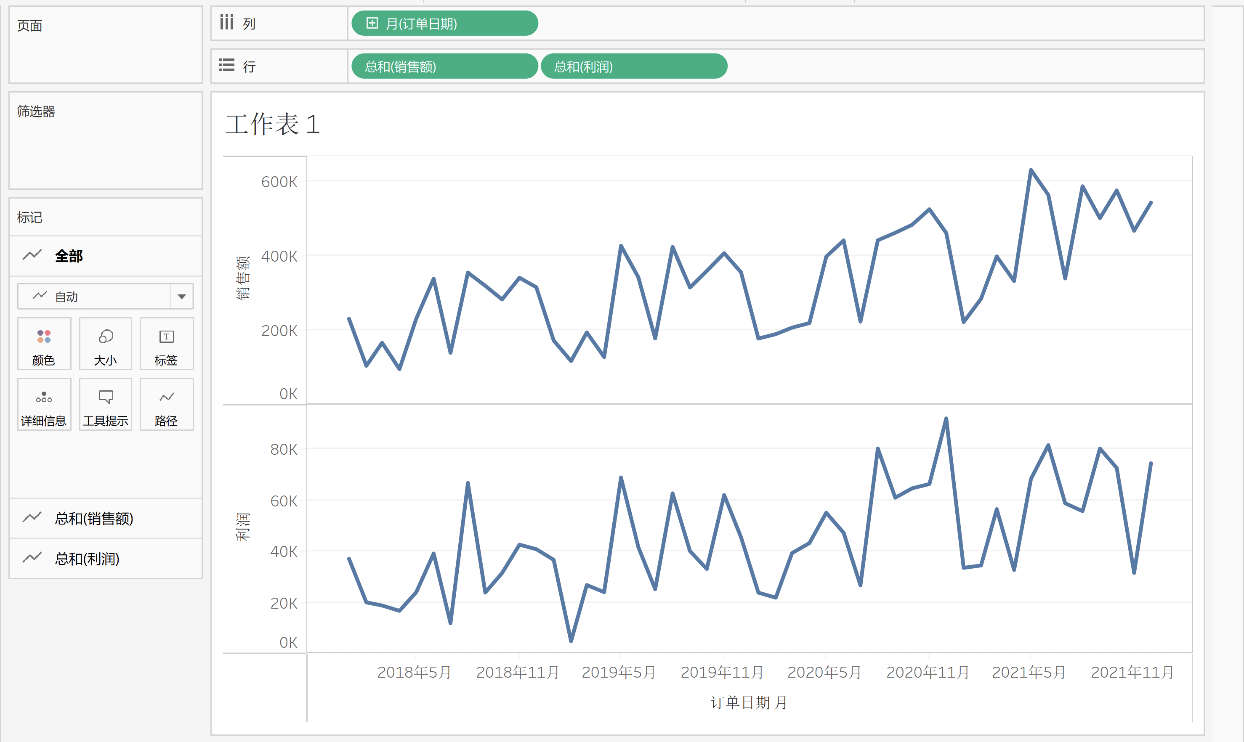
Task: Click the 60K profit axis label
Action: coord(284,501)
